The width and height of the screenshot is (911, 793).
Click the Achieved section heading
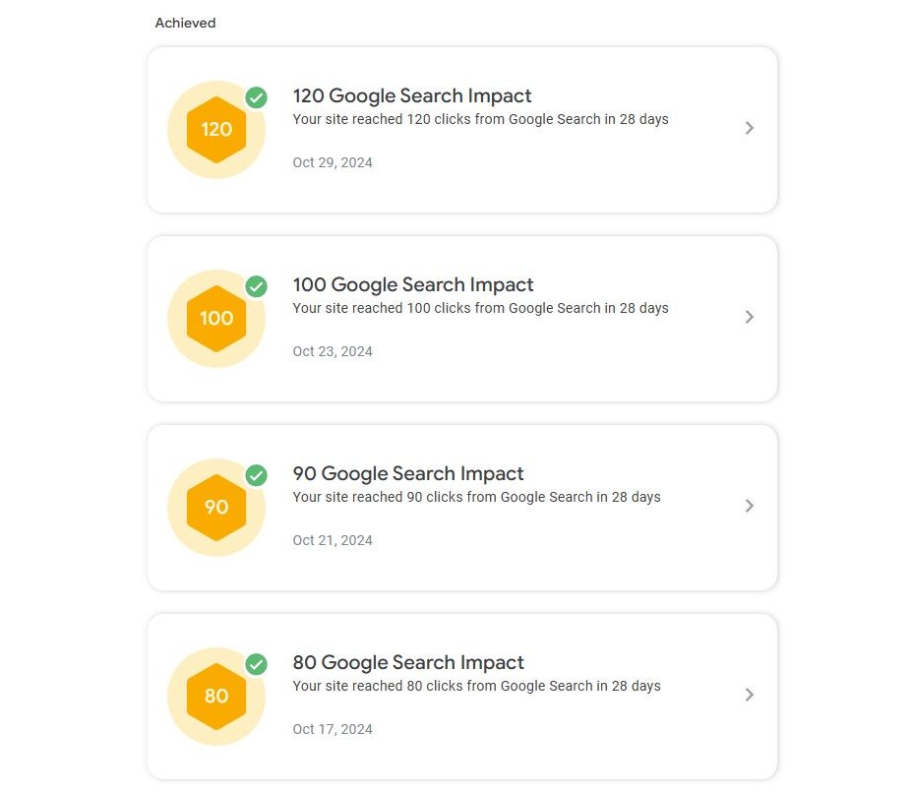pyautogui.click(x=185, y=23)
